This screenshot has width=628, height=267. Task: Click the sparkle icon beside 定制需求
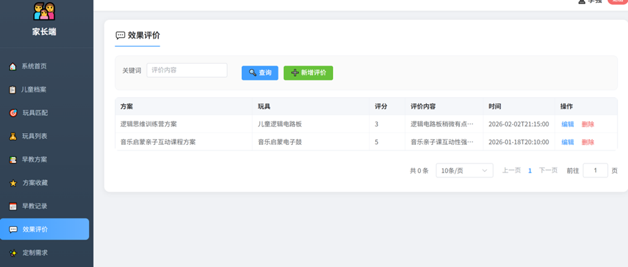click(13, 253)
